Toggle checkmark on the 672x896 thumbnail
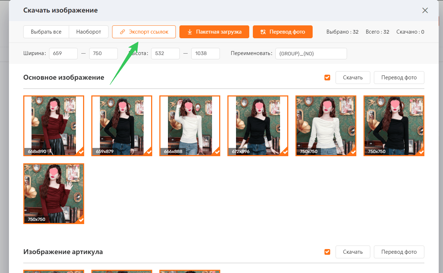 285,152
